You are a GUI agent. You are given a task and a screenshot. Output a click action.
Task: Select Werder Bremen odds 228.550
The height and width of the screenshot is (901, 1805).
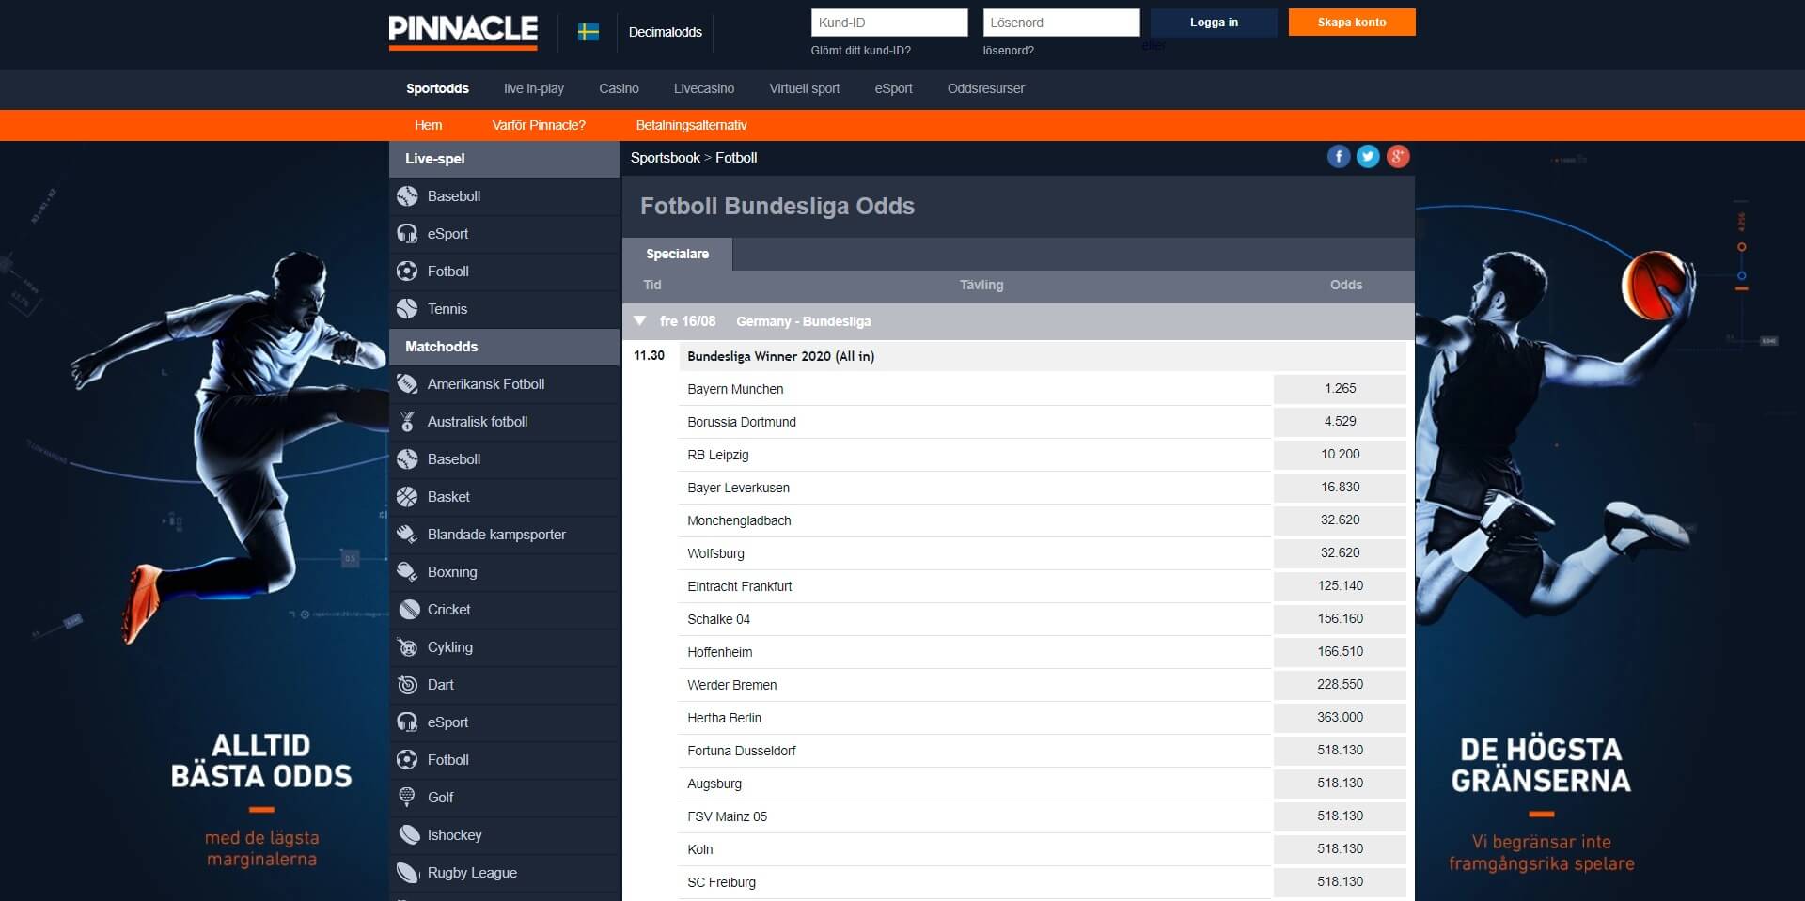pyautogui.click(x=1340, y=684)
